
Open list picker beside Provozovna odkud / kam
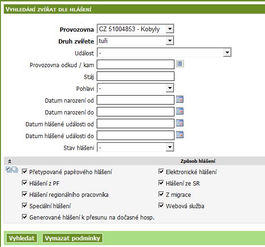[x=180, y=64]
